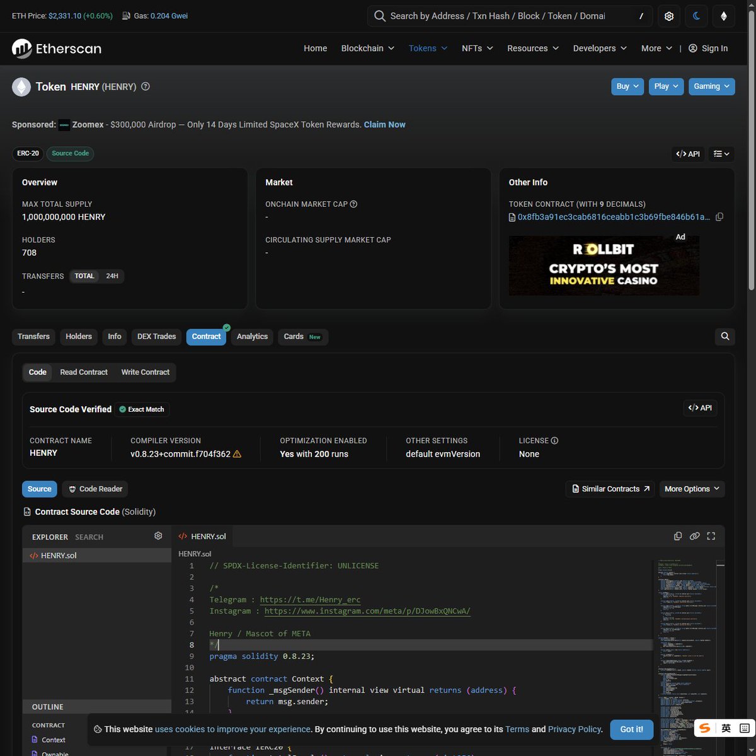Open the Play dropdown

coord(666,86)
